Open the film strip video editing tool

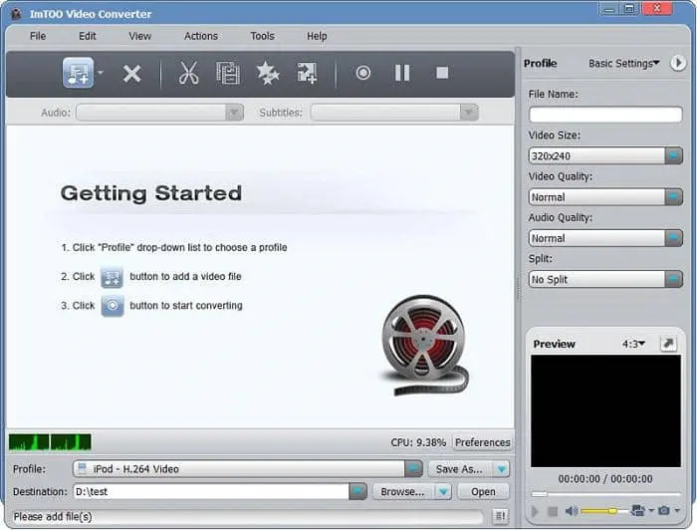228,73
